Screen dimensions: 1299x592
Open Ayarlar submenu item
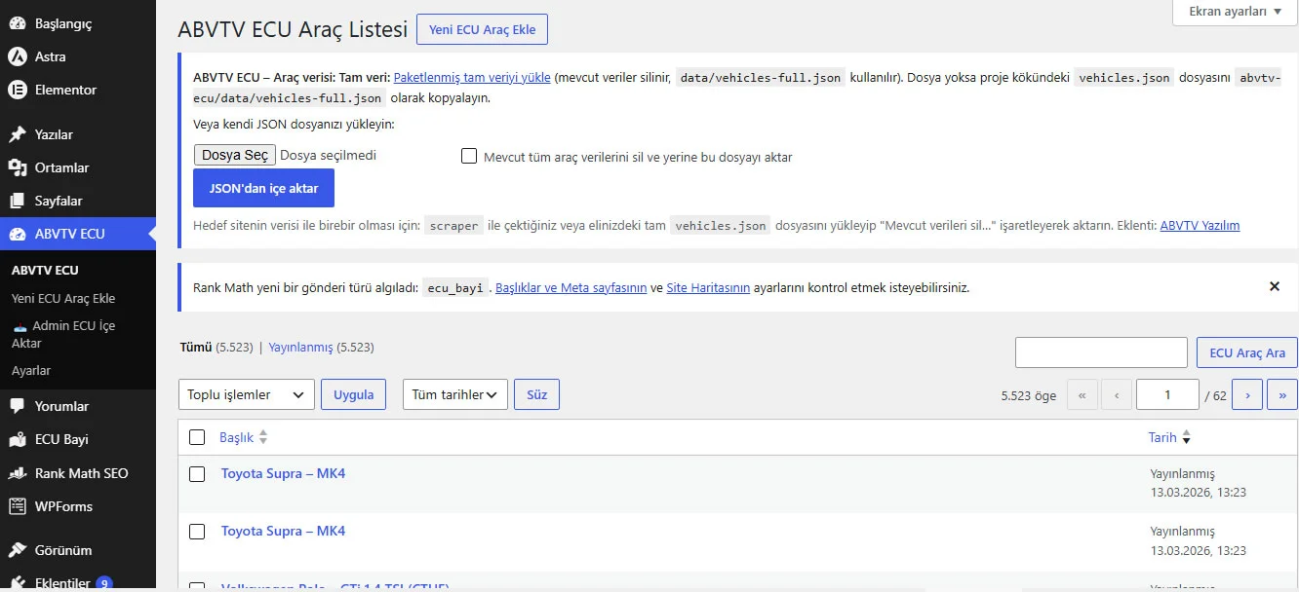(31, 371)
